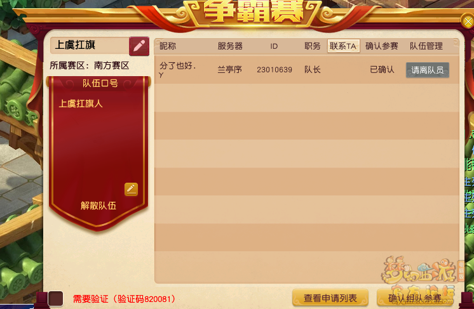Select member row 分了也好.Y
The height and width of the screenshot is (309, 474).
point(306,70)
